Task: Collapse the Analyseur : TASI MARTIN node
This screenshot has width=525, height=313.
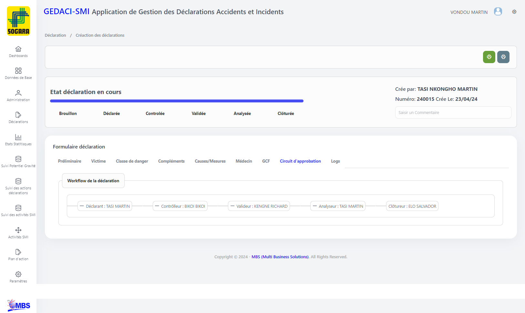Action: [314, 206]
